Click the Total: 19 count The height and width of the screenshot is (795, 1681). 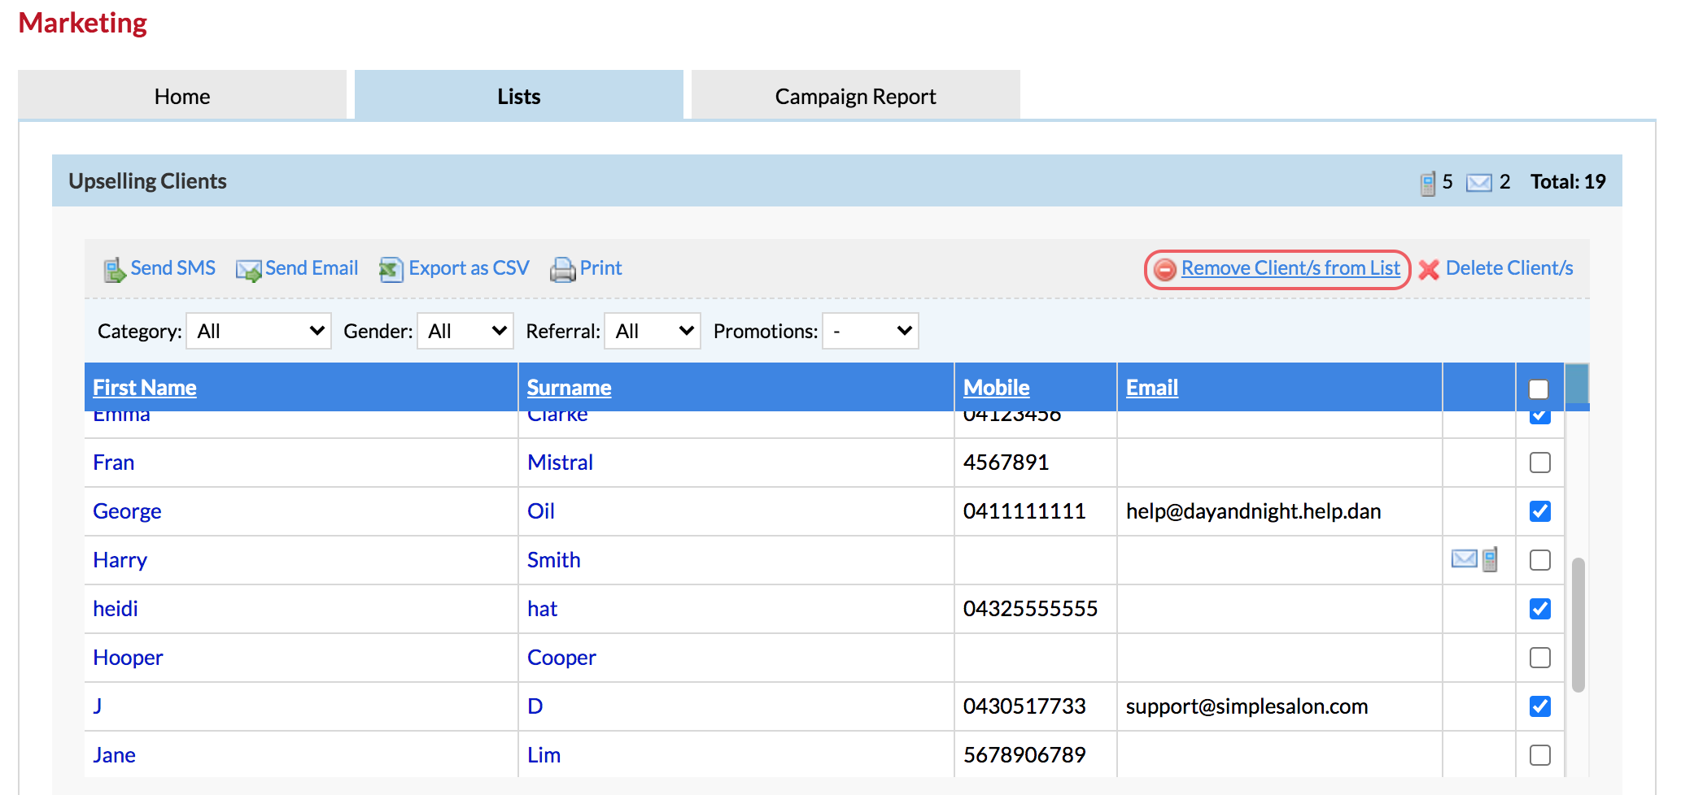(x=1568, y=181)
